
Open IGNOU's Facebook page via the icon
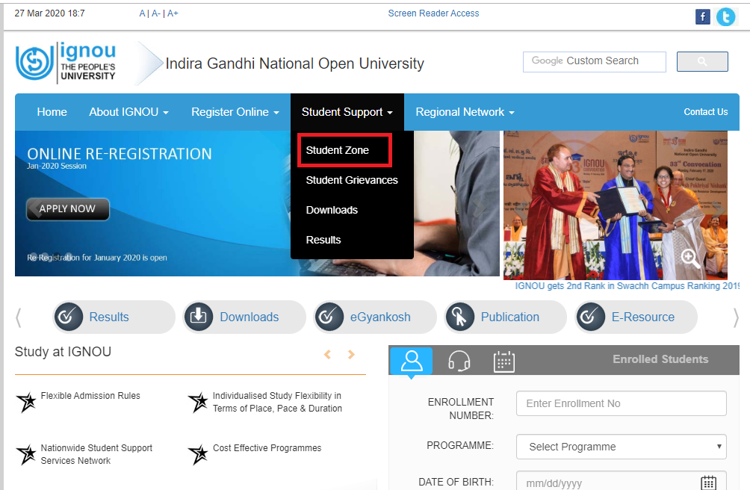[x=702, y=16]
